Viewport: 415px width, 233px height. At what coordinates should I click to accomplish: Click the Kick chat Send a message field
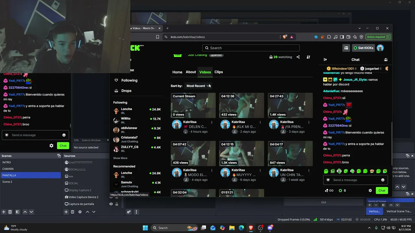point(355,180)
